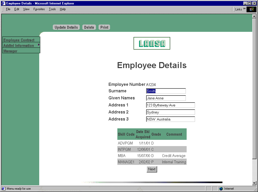Click the Internal Training comment
This screenshot has width=258, height=192.
pyautogui.click(x=174, y=162)
